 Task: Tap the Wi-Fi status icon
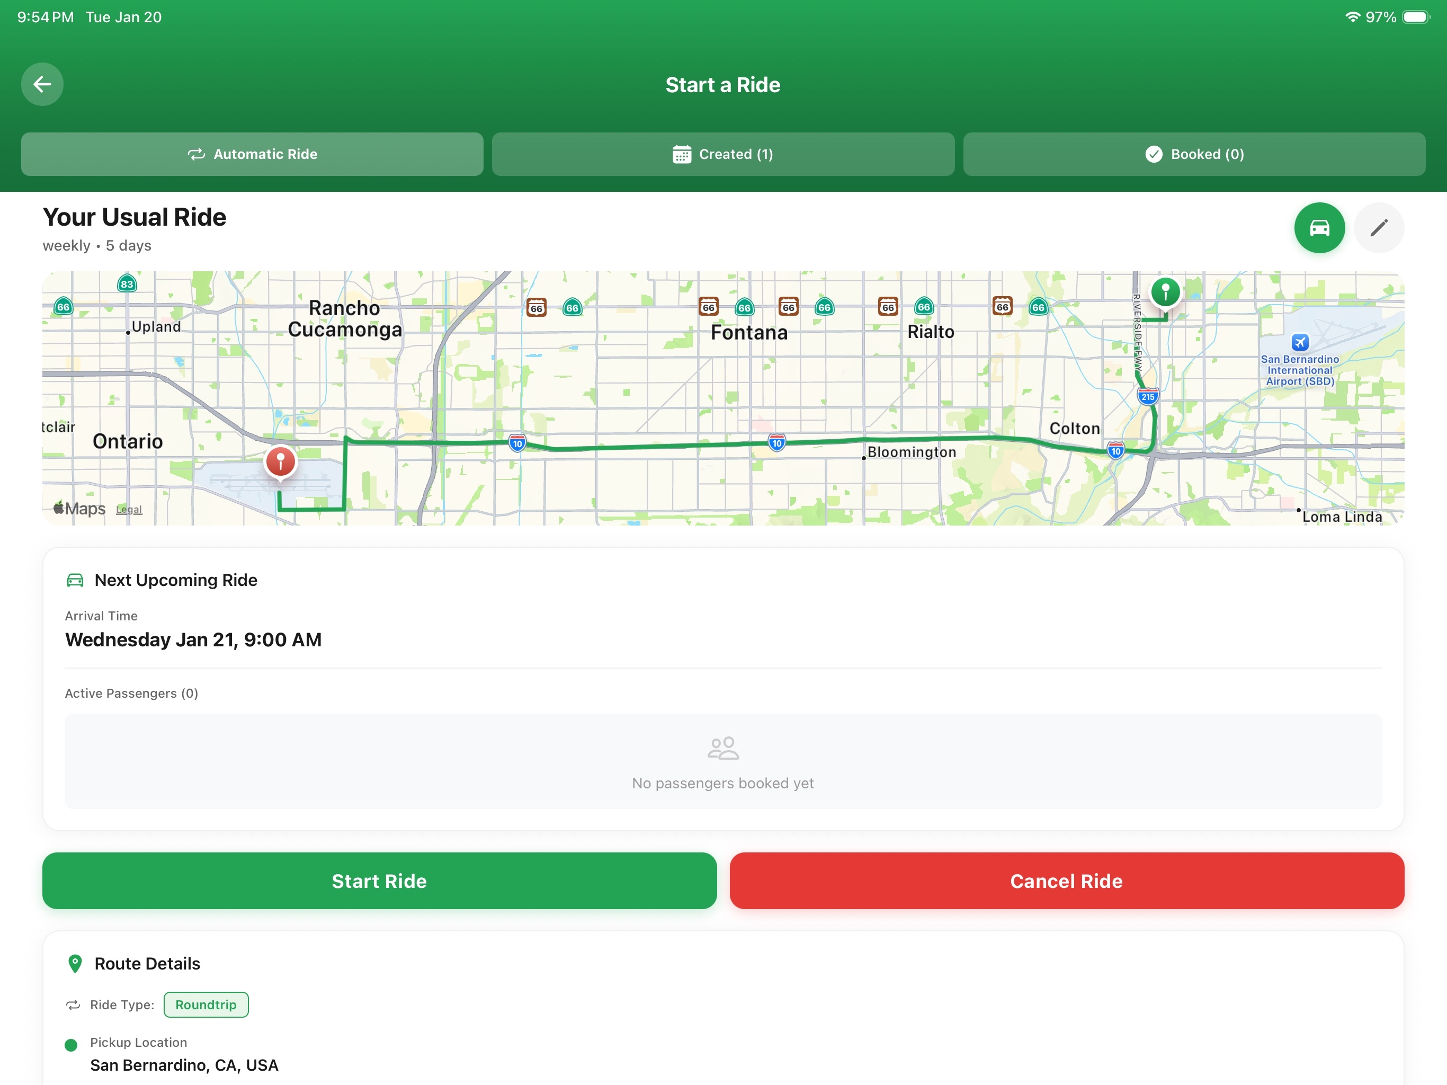pos(1352,17)
